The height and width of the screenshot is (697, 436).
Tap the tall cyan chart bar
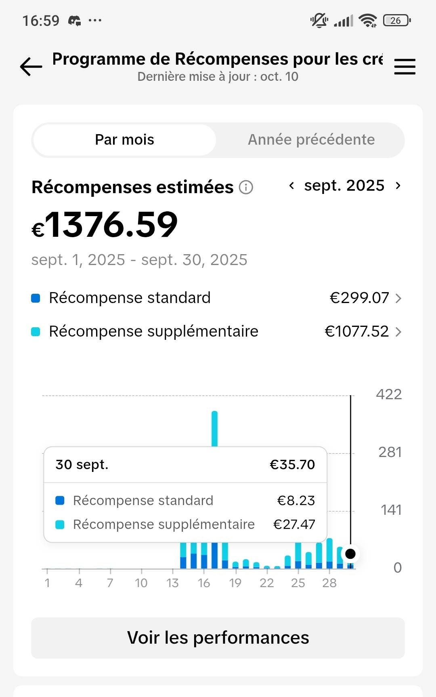point(214,428)
